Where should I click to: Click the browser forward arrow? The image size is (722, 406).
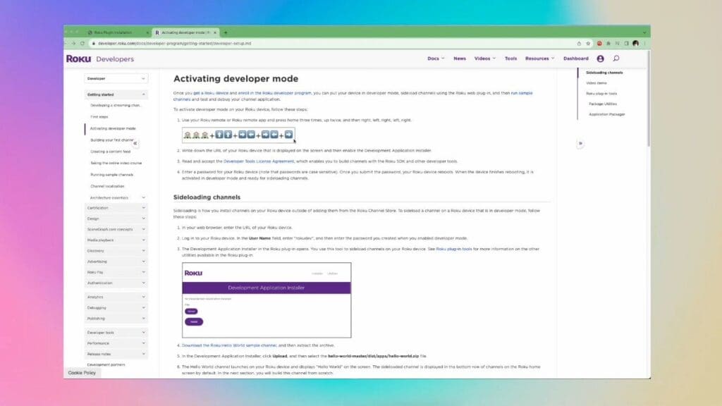click(73, 43)
